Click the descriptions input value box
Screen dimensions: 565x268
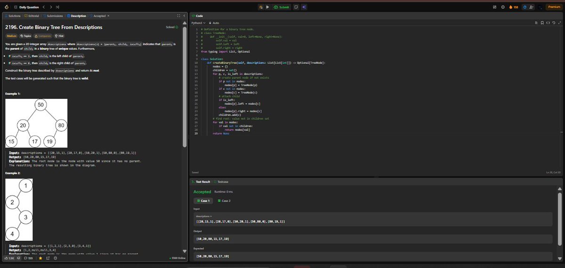(373, 219)
